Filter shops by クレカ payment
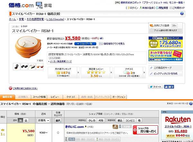This screenshot has height=142, width=193. point(92,121)
